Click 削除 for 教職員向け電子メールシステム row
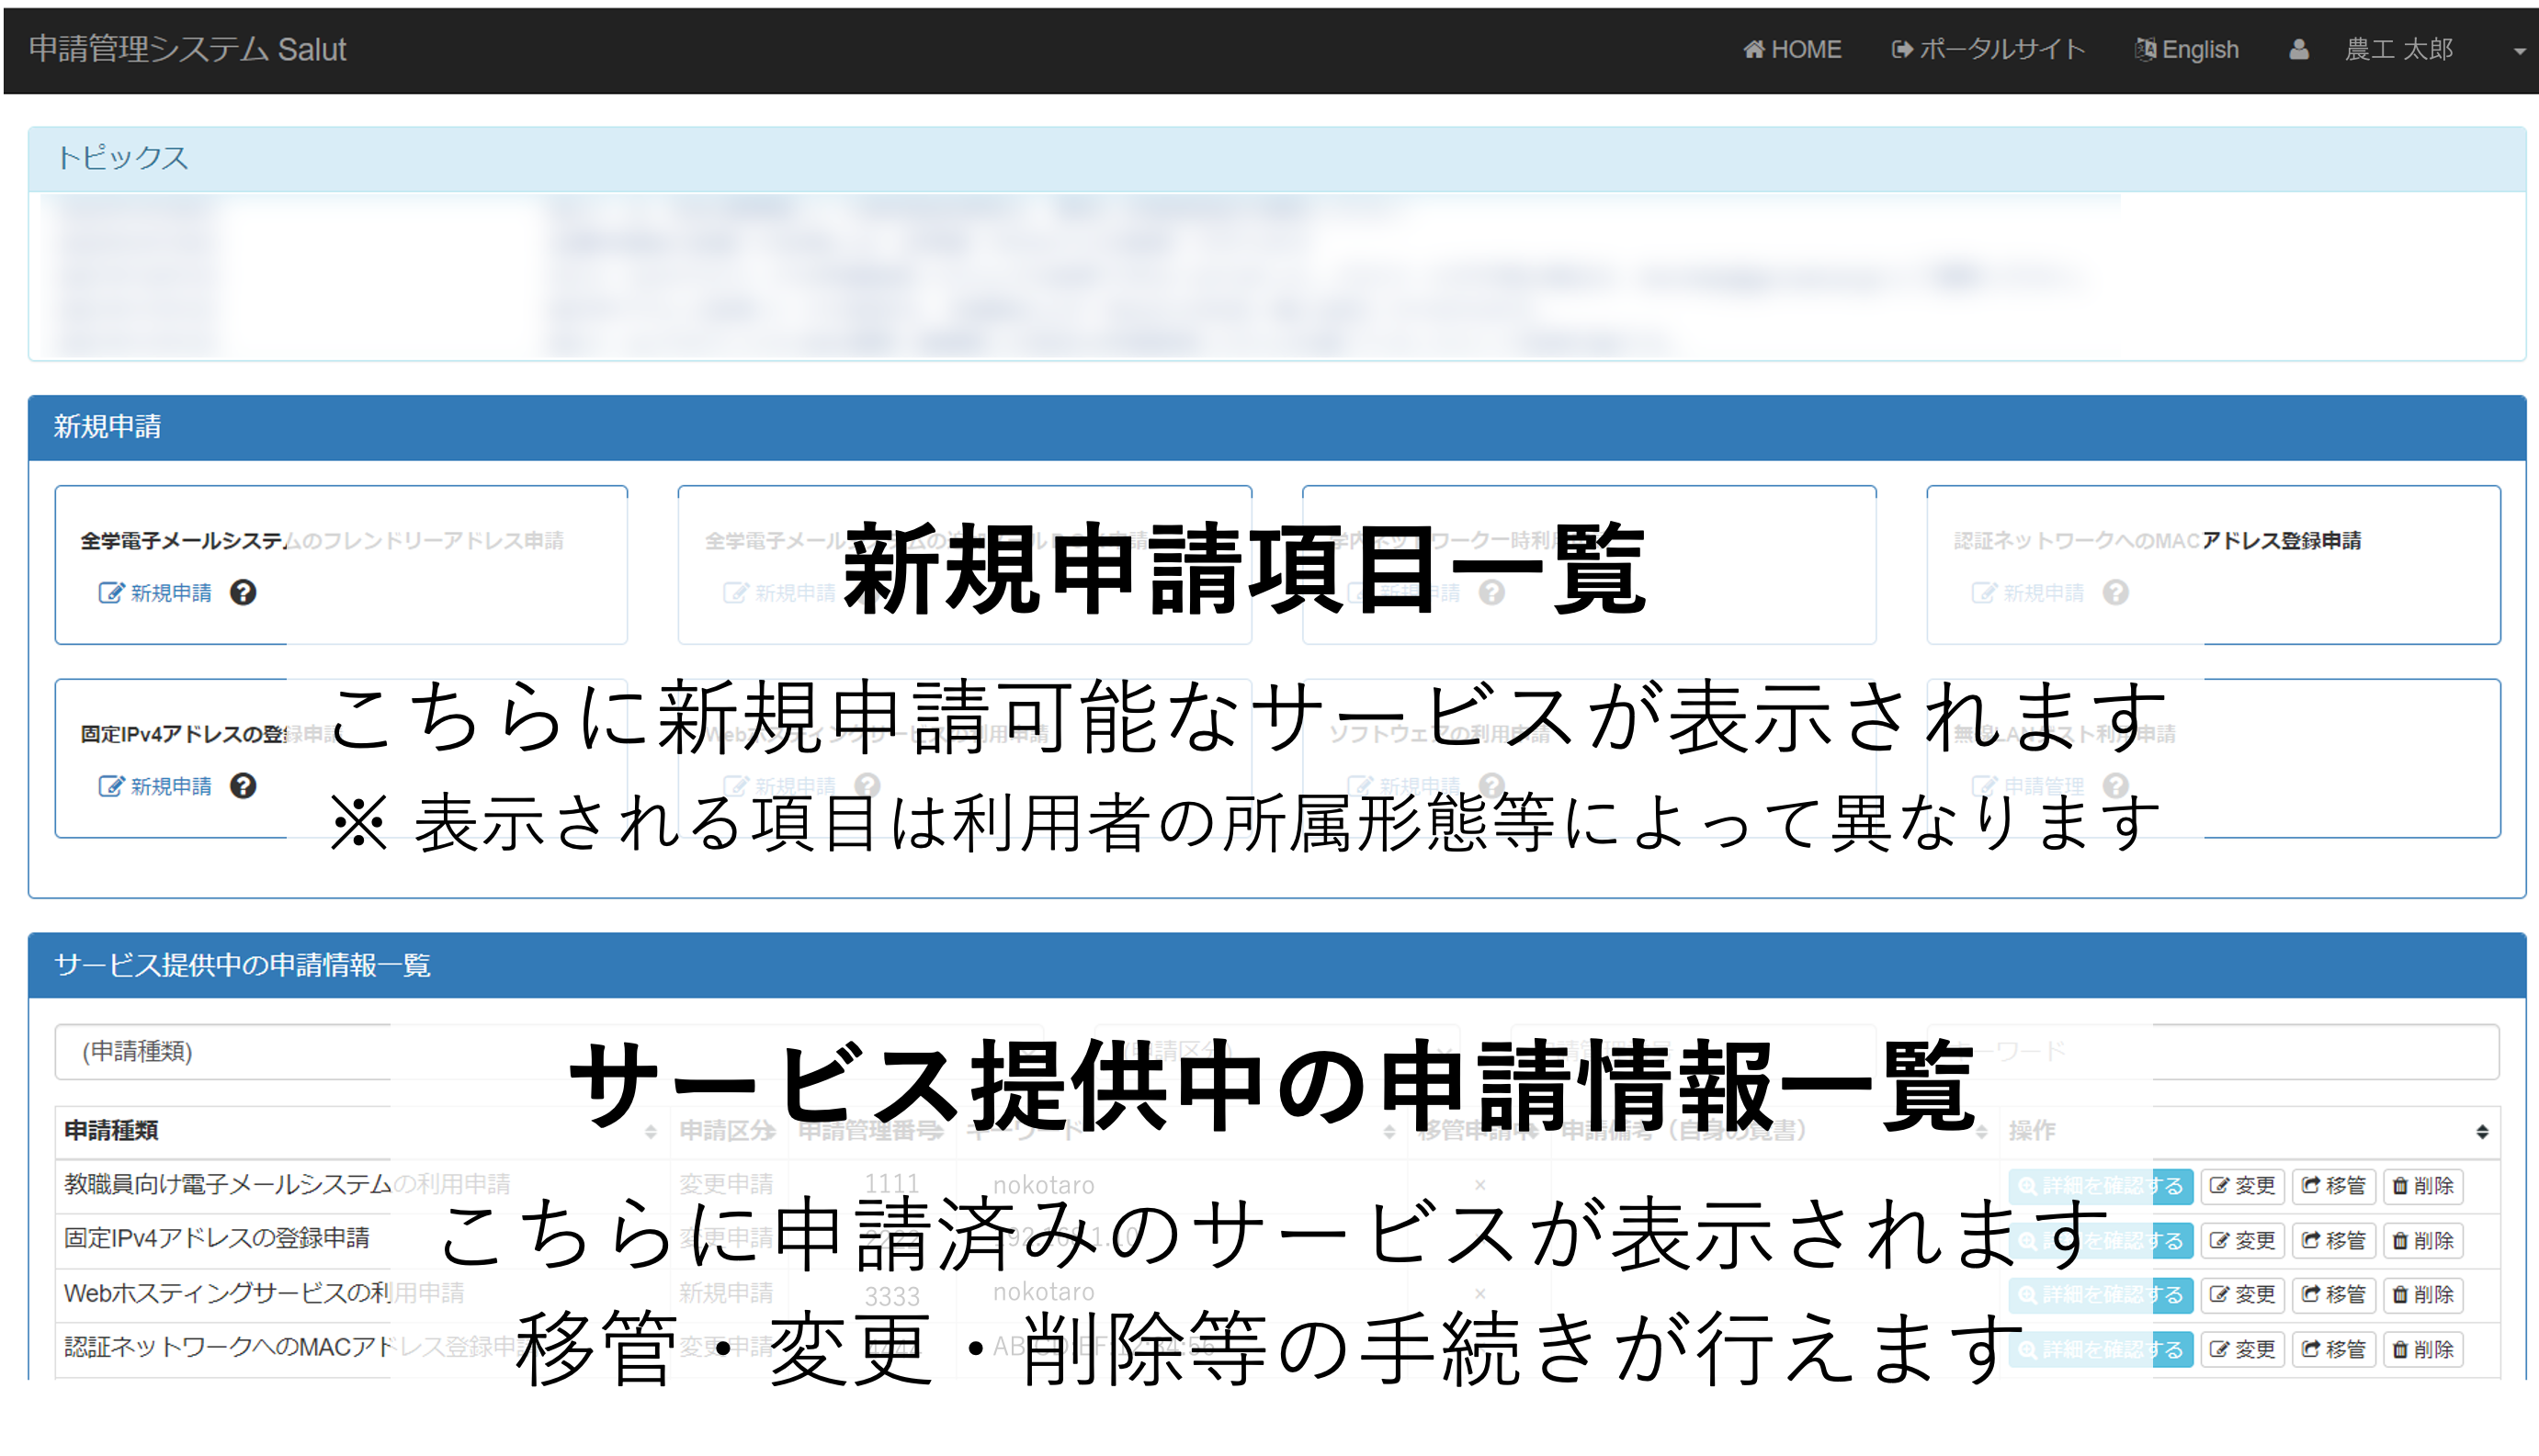This screenshot has height=1456, width=2539. pos(2422,1186)
